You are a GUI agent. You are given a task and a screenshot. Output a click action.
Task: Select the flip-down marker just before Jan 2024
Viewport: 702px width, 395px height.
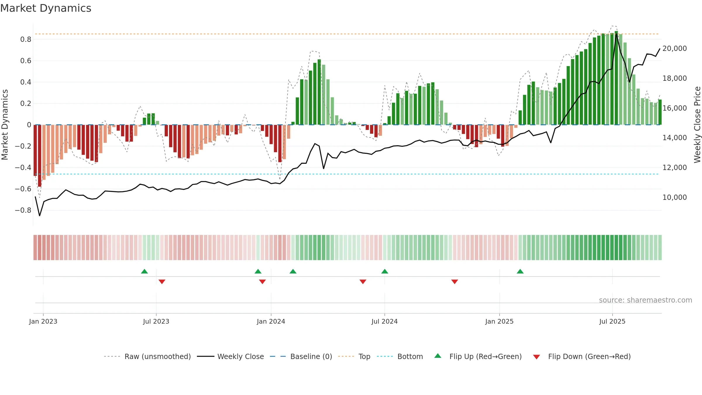pyautogui.click(x=262, y=282)
